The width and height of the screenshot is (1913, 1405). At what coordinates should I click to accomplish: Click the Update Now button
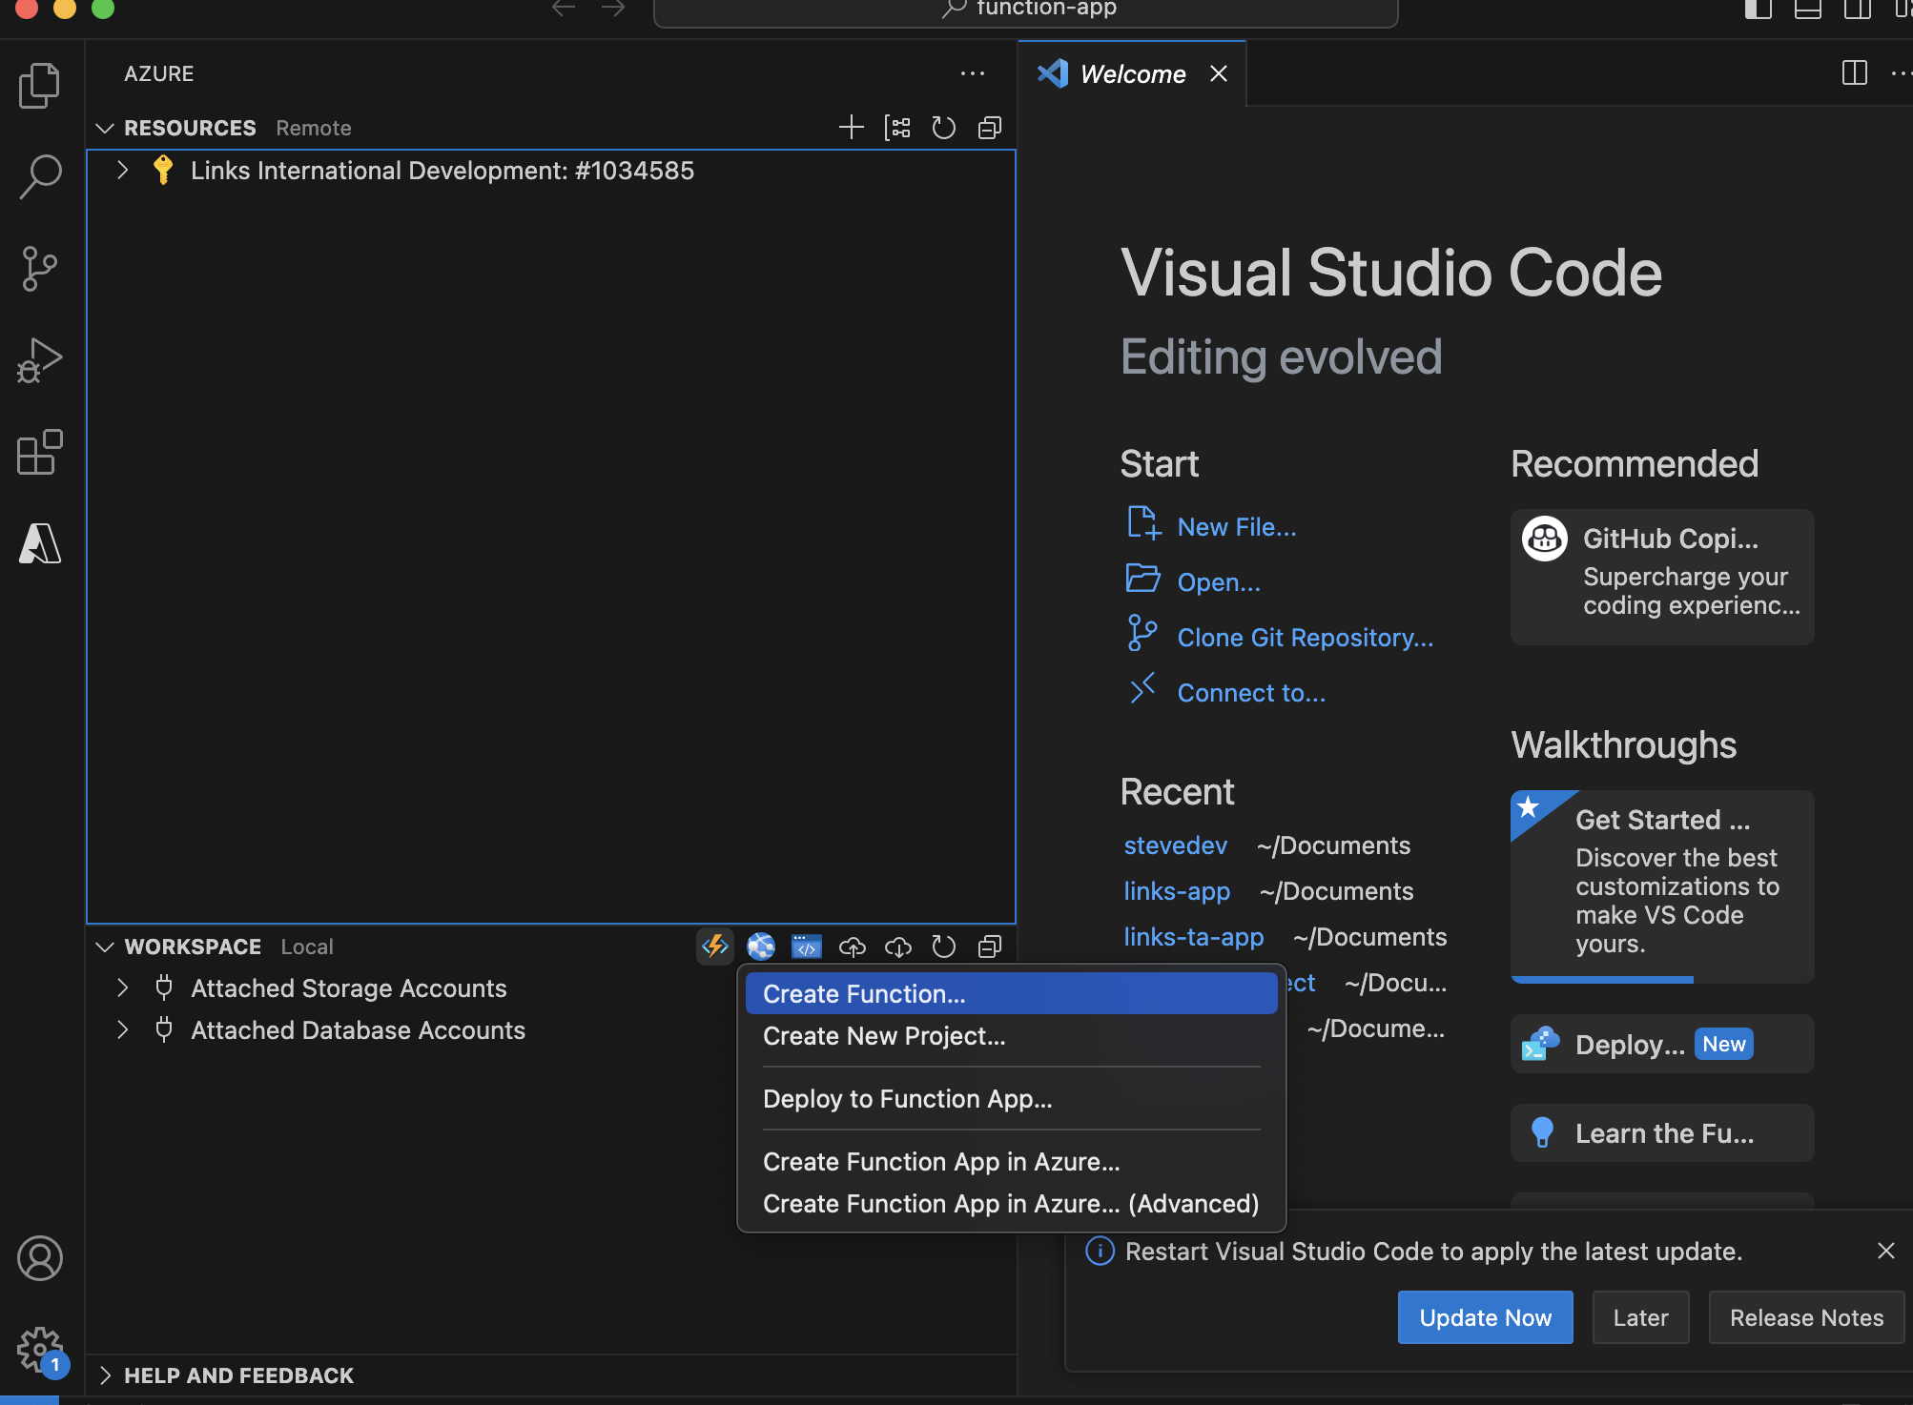tap(1485, 1317)
